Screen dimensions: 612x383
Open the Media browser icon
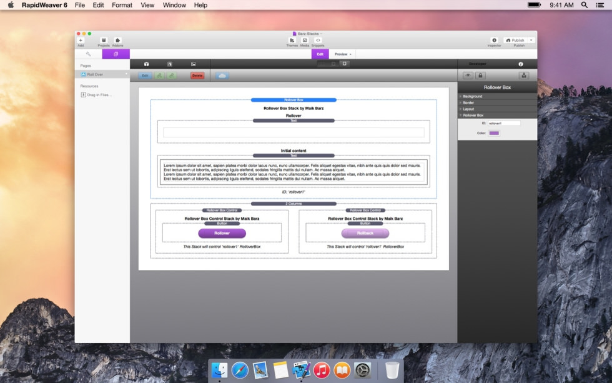(x=305, y=41)
